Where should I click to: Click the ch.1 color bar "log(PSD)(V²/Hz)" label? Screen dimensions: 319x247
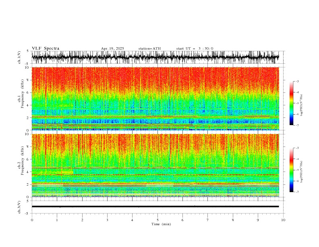302,105
